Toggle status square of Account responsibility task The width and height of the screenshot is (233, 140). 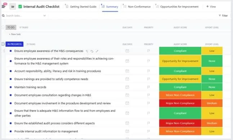click(x=10, y=71)
